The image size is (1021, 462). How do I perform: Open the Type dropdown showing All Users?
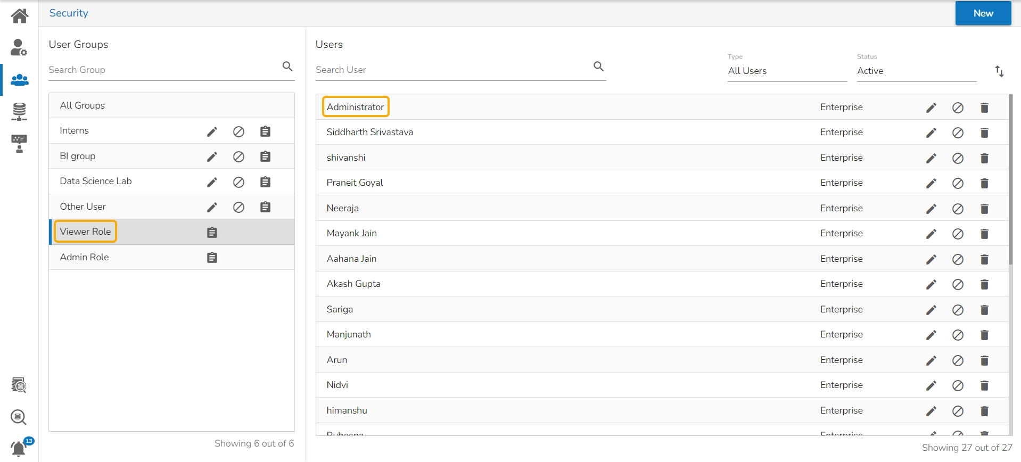click(x=787, y=71)
